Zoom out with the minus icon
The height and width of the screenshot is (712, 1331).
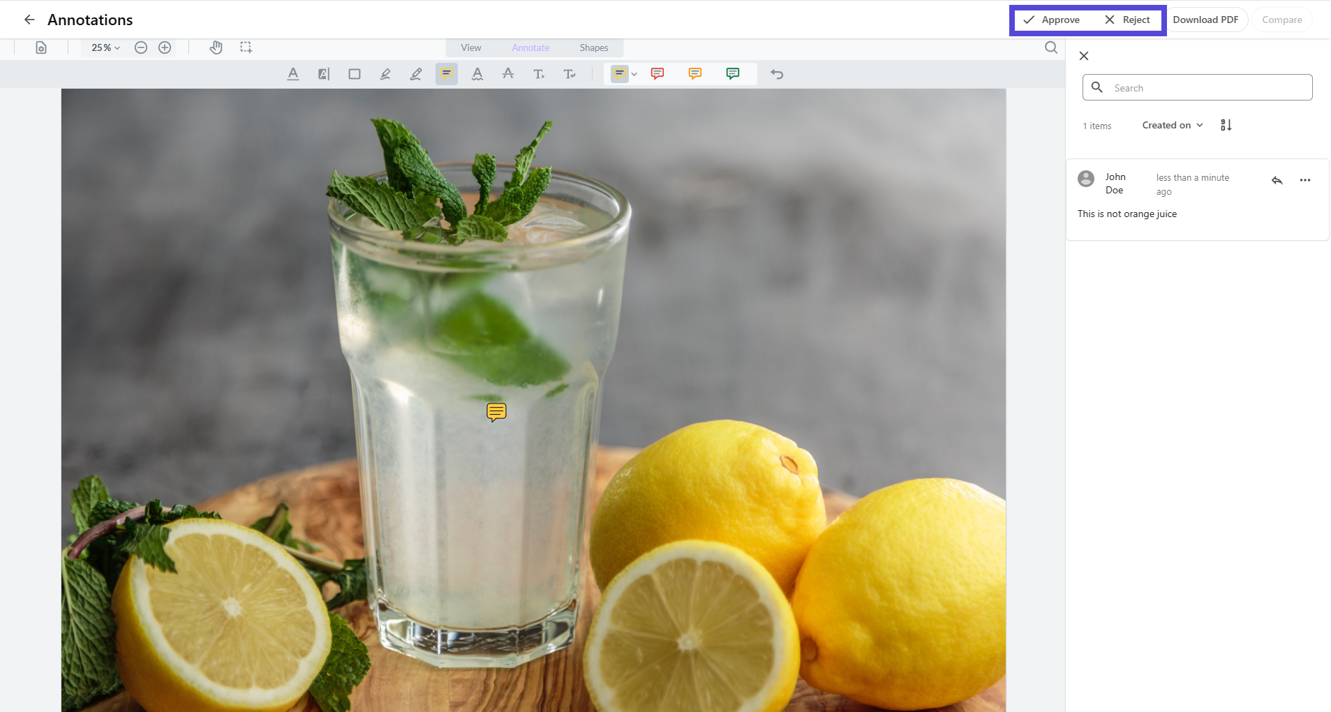141,47
